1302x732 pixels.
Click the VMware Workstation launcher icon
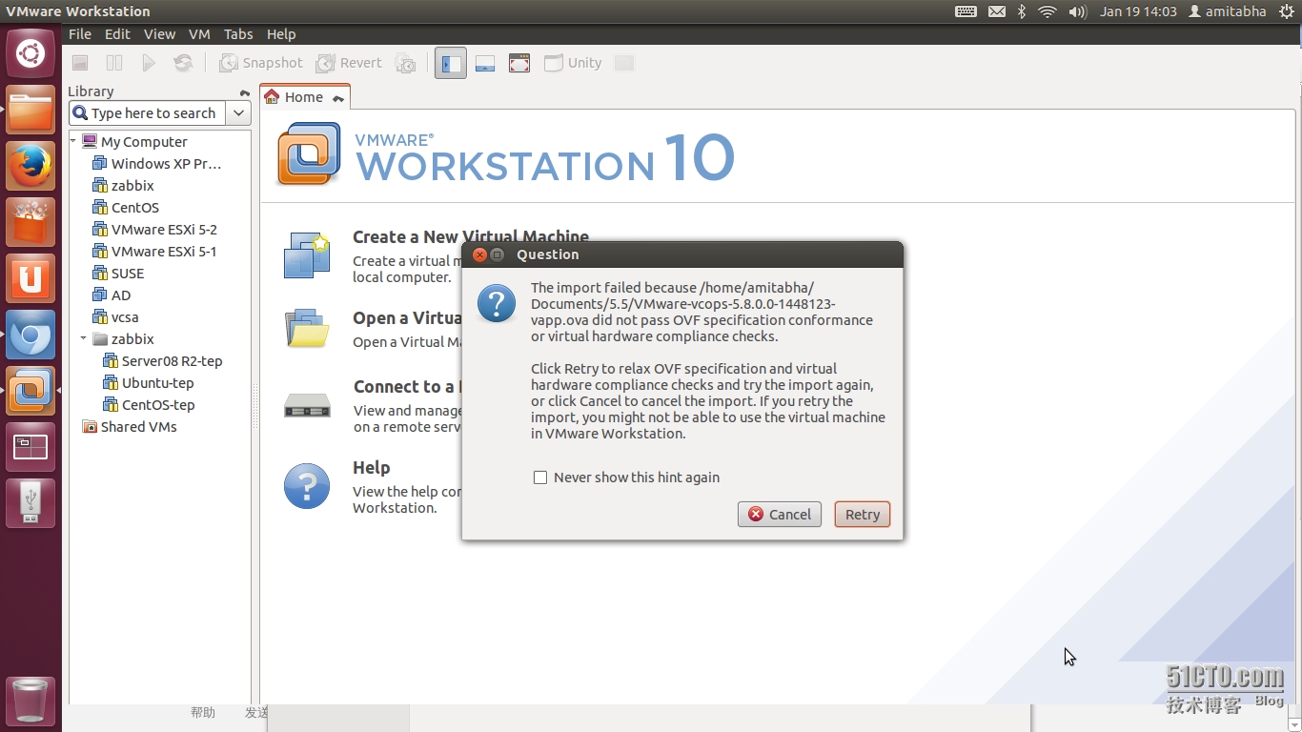(x=31, y=391)
